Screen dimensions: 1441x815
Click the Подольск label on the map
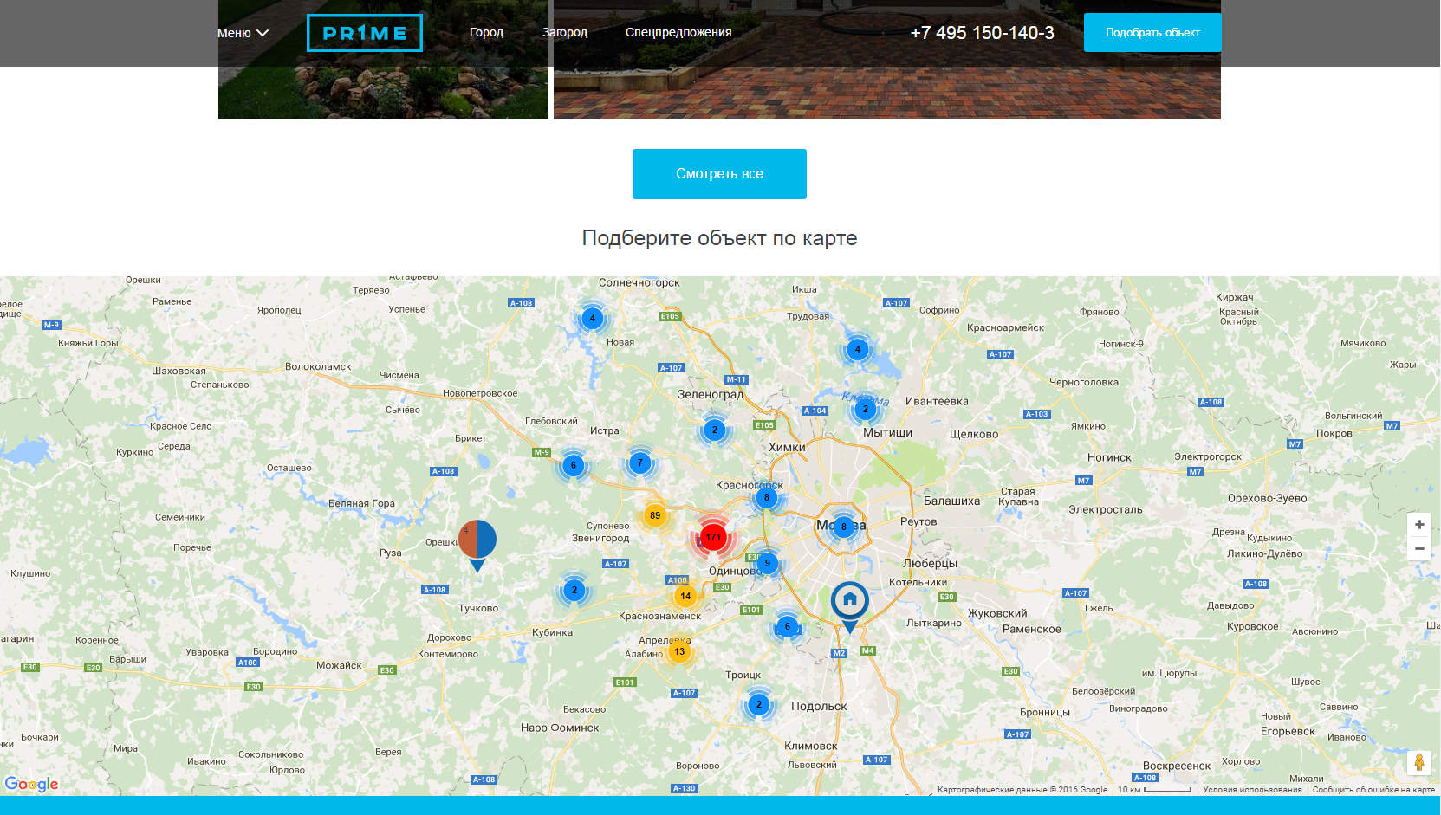(x=819, y=706)
